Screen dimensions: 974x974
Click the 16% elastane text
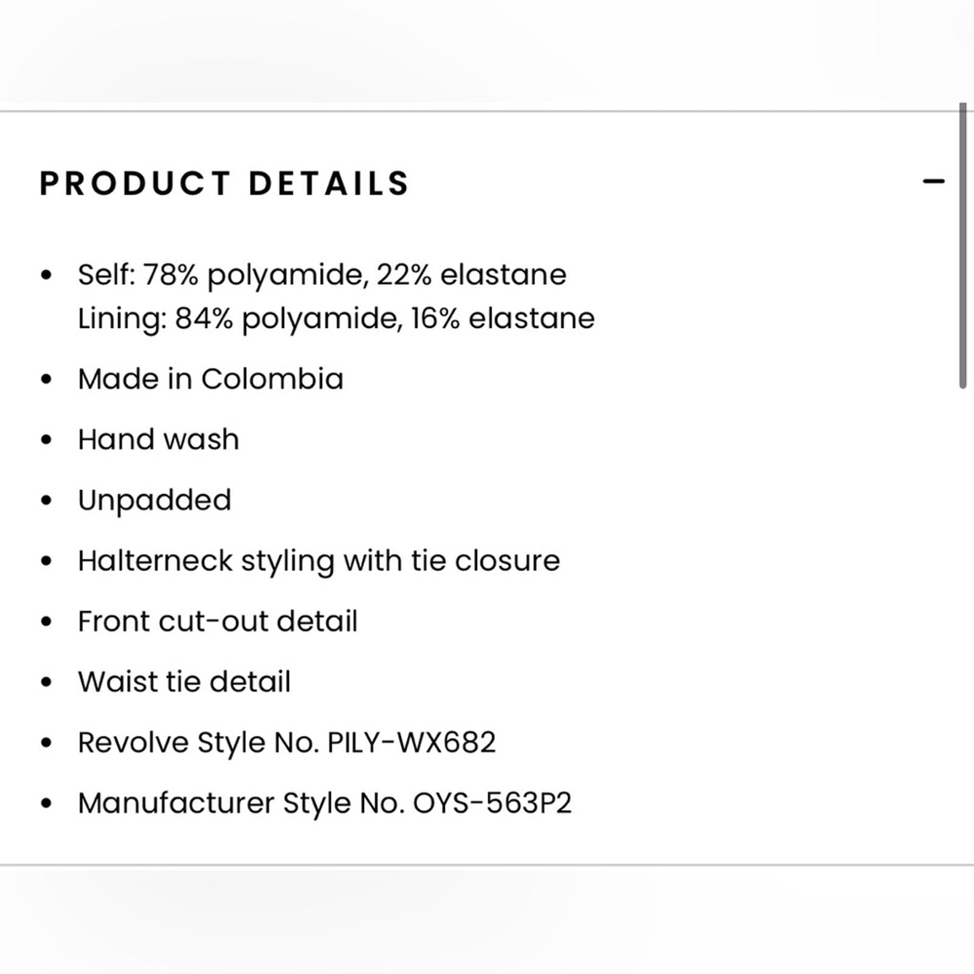[x=503, y=318]
